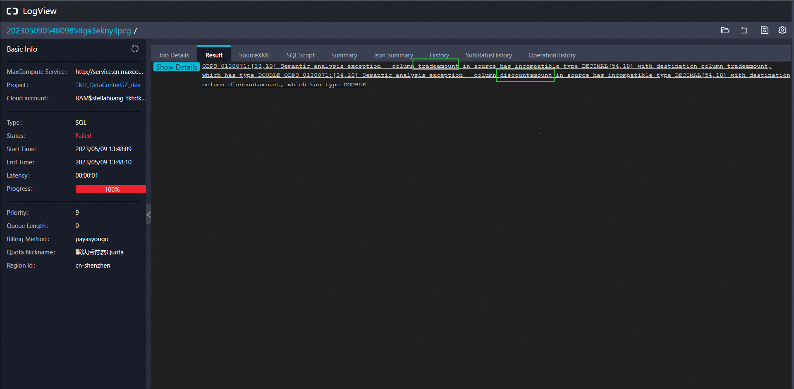794x389 pixels.
Task: Click the Type SQL value
Action: [x=81, y=122]
